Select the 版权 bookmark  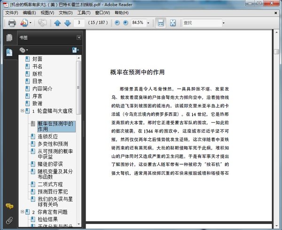[37, 74]
